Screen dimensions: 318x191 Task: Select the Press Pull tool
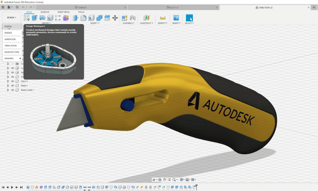coord(76,18)
